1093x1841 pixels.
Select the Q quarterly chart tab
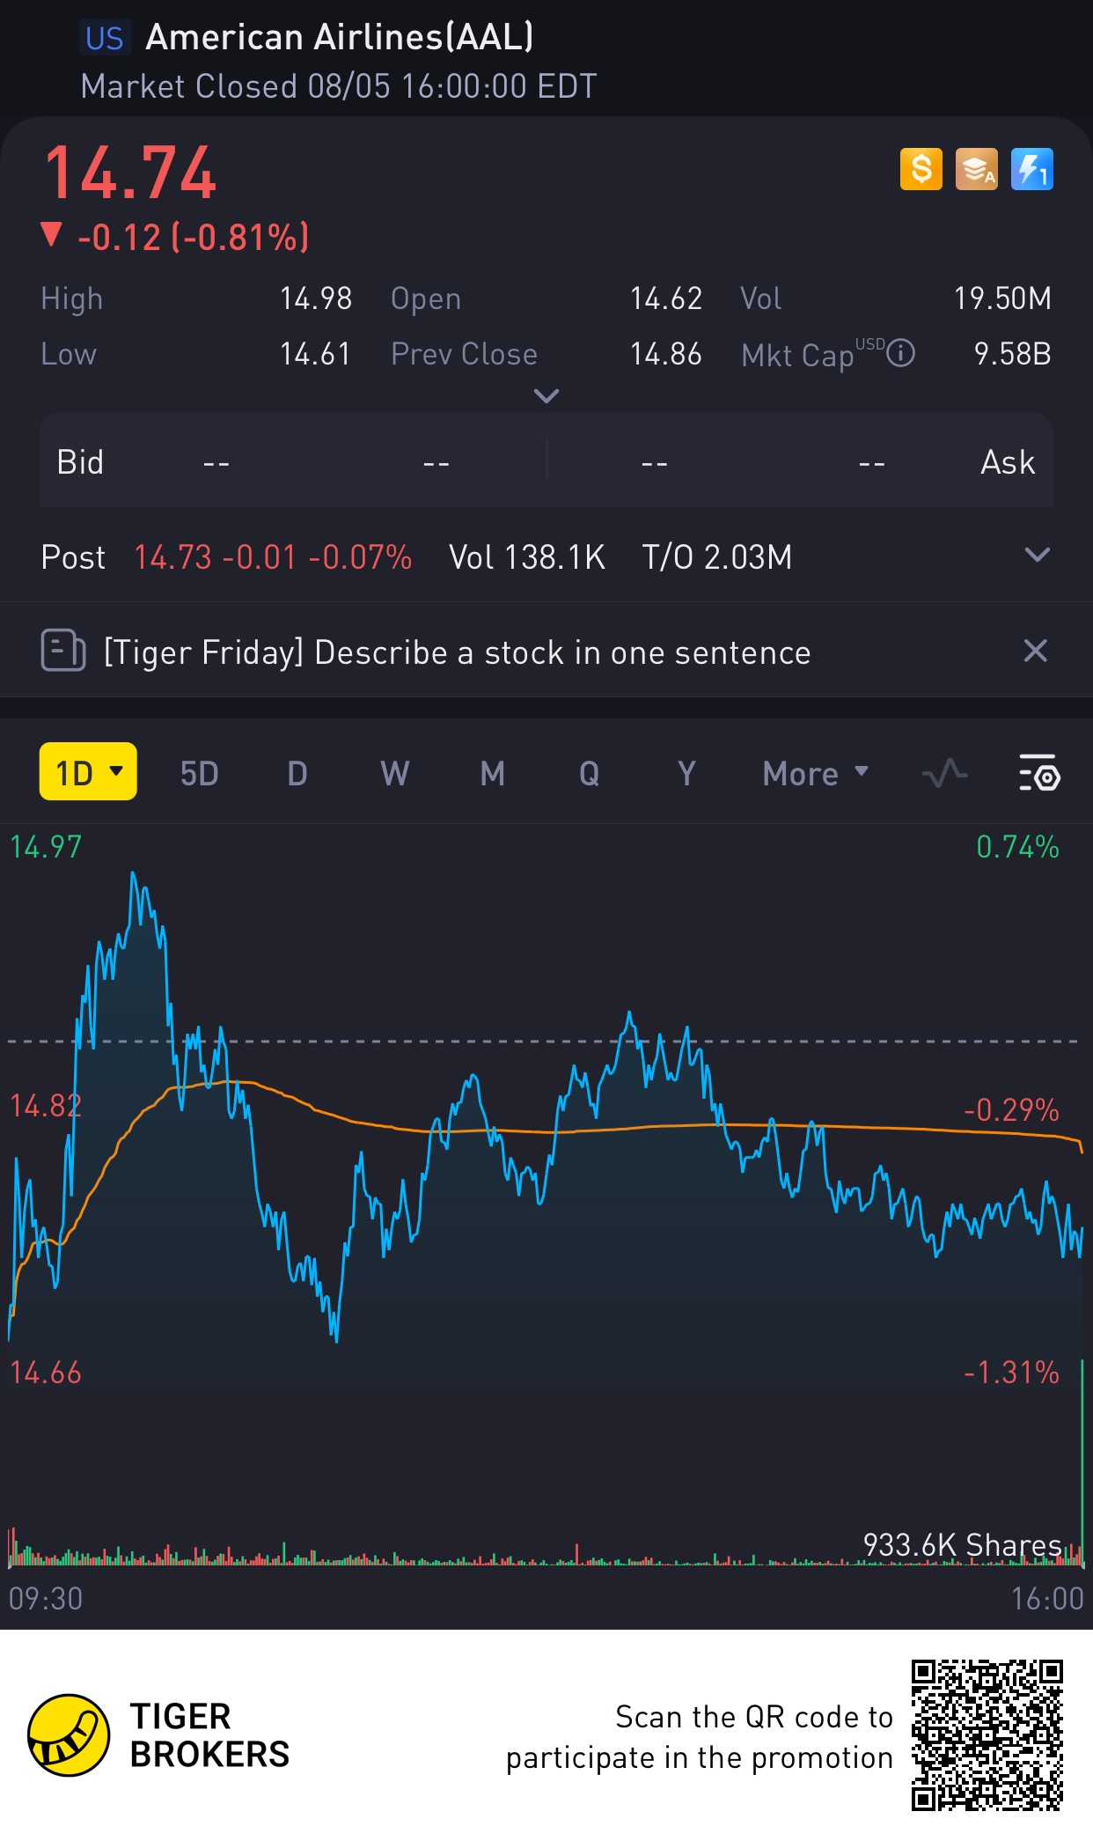click(x=589, y=774)
